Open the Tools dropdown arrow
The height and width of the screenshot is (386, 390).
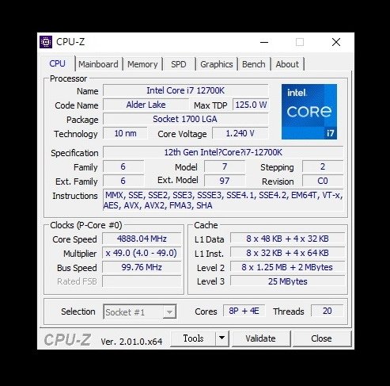(222, 338)
